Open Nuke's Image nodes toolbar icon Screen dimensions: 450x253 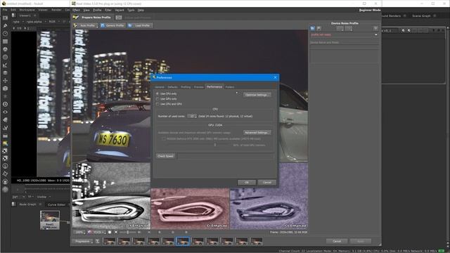(5, 18)
